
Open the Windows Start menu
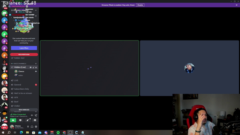pos(3,132)
